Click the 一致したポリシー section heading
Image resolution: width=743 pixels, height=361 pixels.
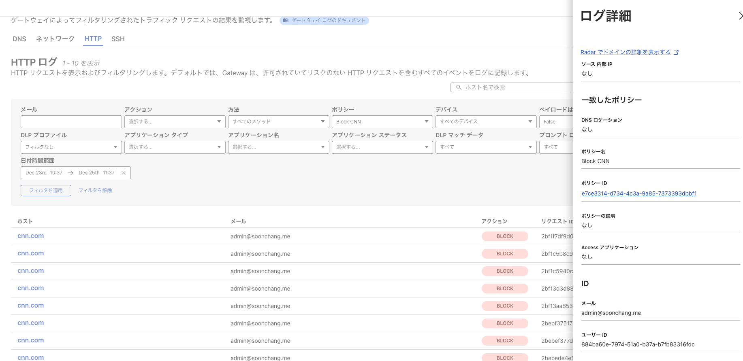coord(611,100)
